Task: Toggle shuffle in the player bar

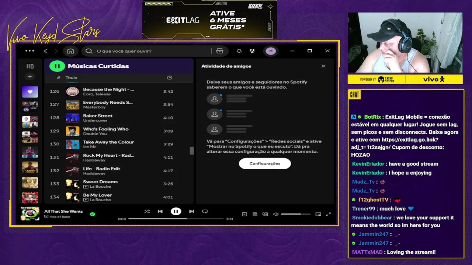Action: pyautogui.click(x=147, y=211)
